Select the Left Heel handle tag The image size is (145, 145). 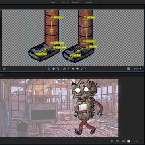coord(93,47)
